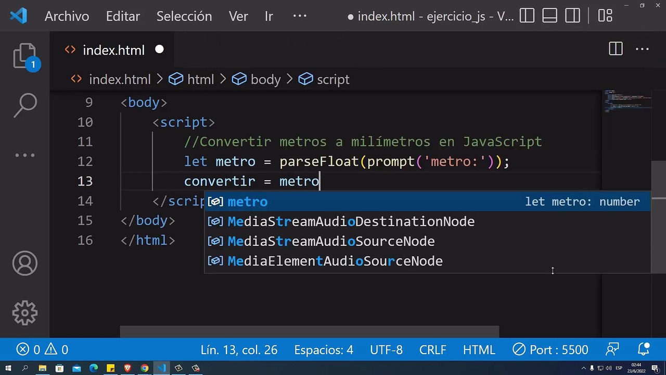Open Microsoft Edge from the taskbar
Image resolution: width=666 pixels, height=375 pixels.
(x=94, y=368)
